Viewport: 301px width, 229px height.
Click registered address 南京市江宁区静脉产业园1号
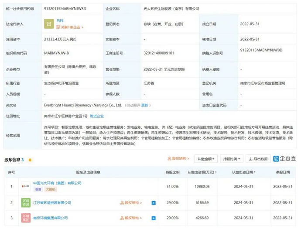(66, 116)
